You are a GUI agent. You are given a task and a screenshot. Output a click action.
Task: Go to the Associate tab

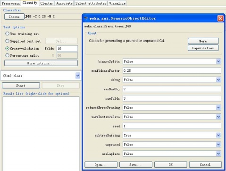coord(64,3)
